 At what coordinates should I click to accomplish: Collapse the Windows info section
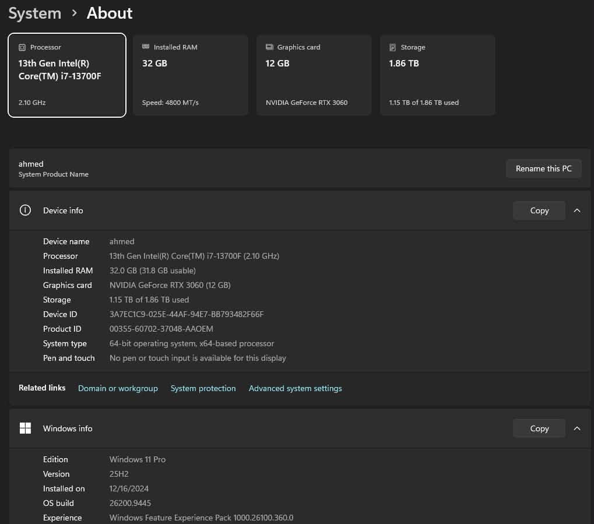coord(577,428)
